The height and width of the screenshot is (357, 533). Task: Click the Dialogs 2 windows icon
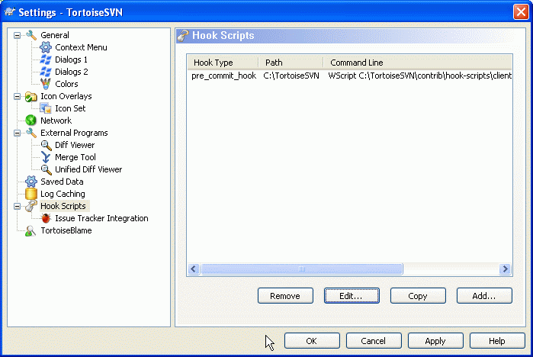[x=46, y=72]
